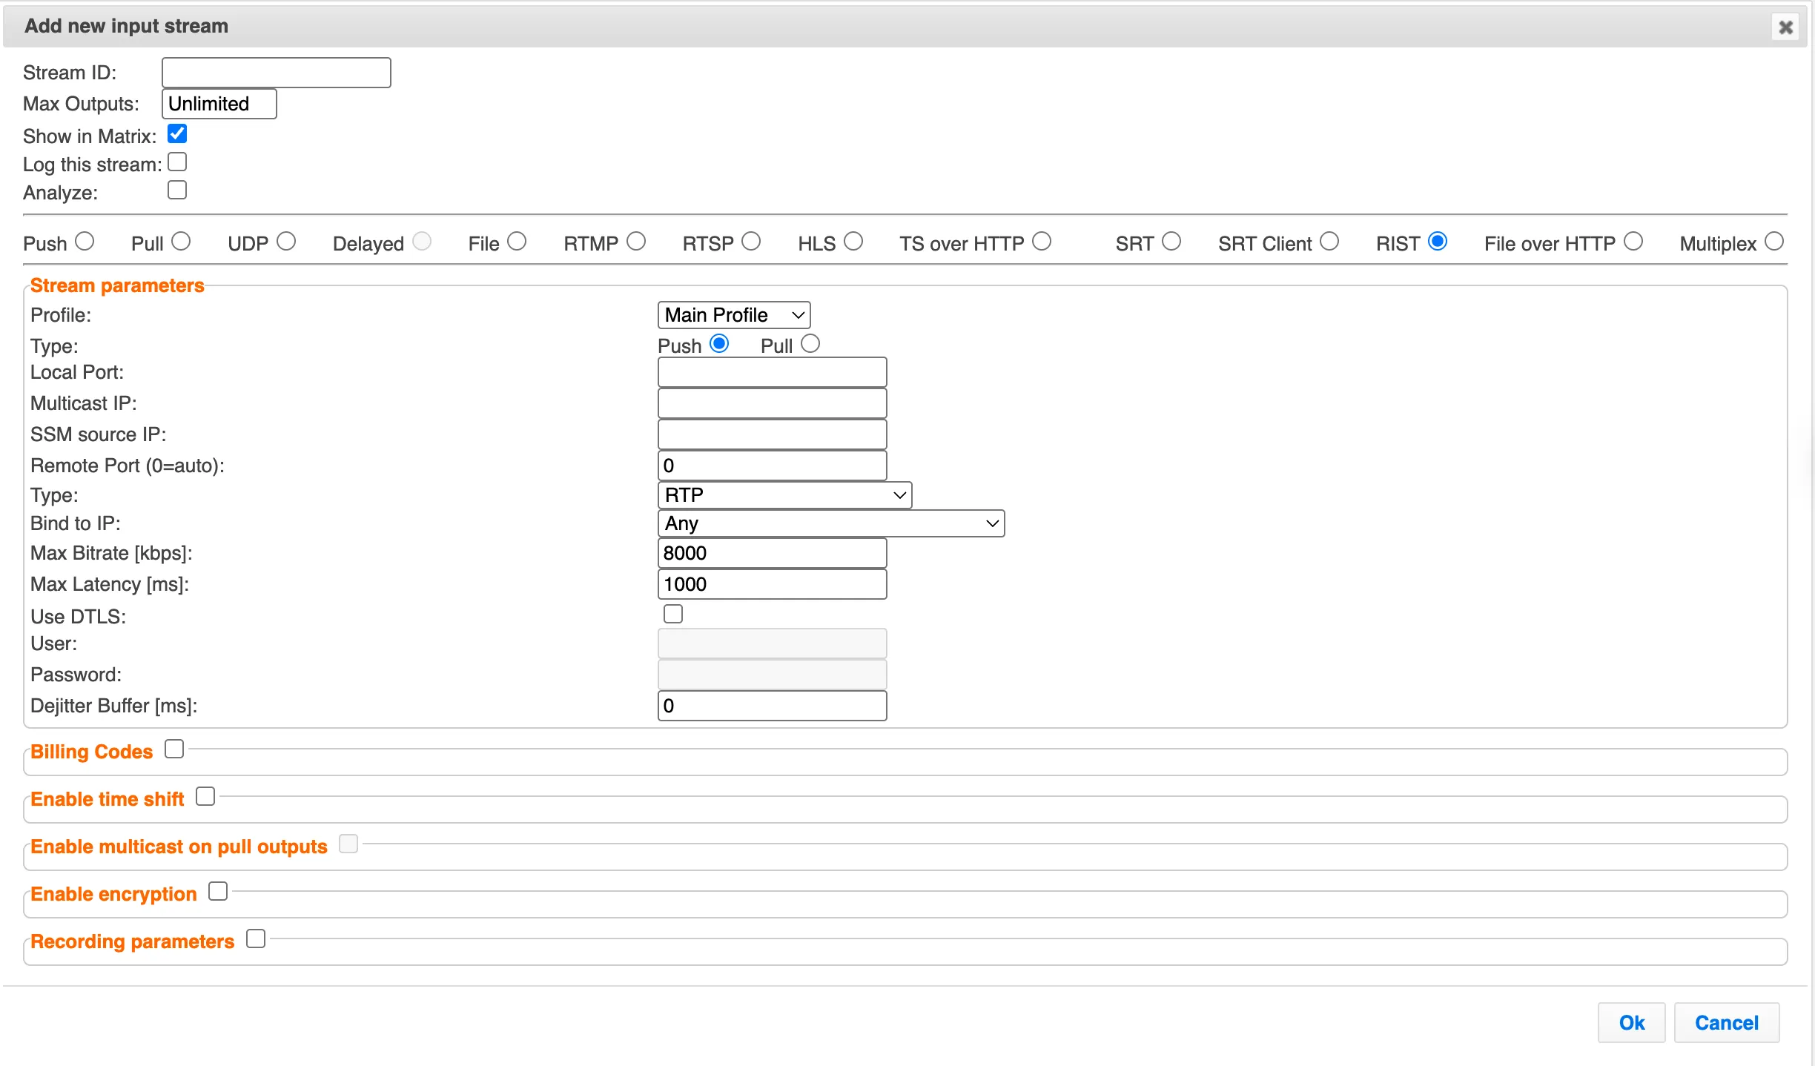This screenshot has width=1815, height=1066.
Task: Enable Log this stream checkbox
Action: point(177,162)
